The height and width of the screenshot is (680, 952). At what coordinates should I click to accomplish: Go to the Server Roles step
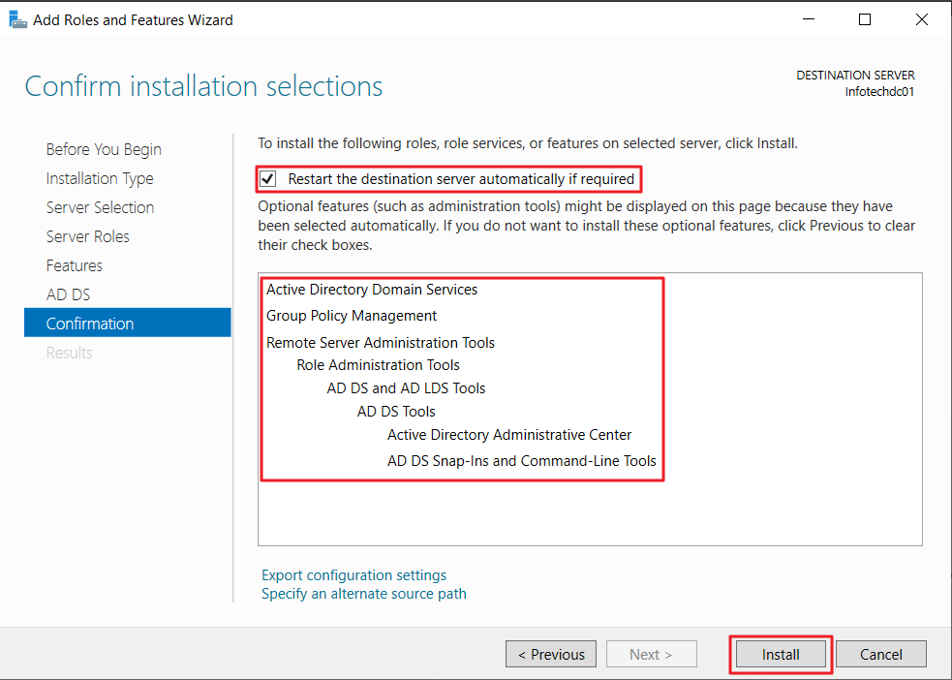[87, 236]
